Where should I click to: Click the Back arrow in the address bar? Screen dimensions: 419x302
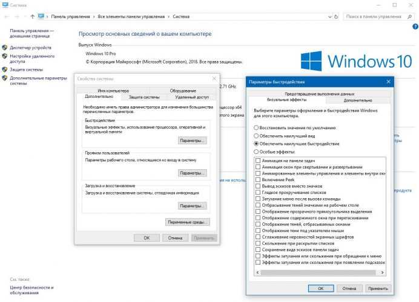(x=7, y=16)
